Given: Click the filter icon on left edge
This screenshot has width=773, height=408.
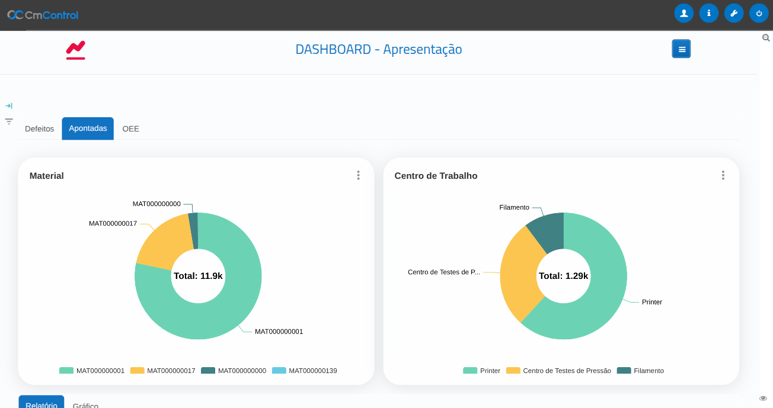Looking at the screenshot, I should (9, 121).
